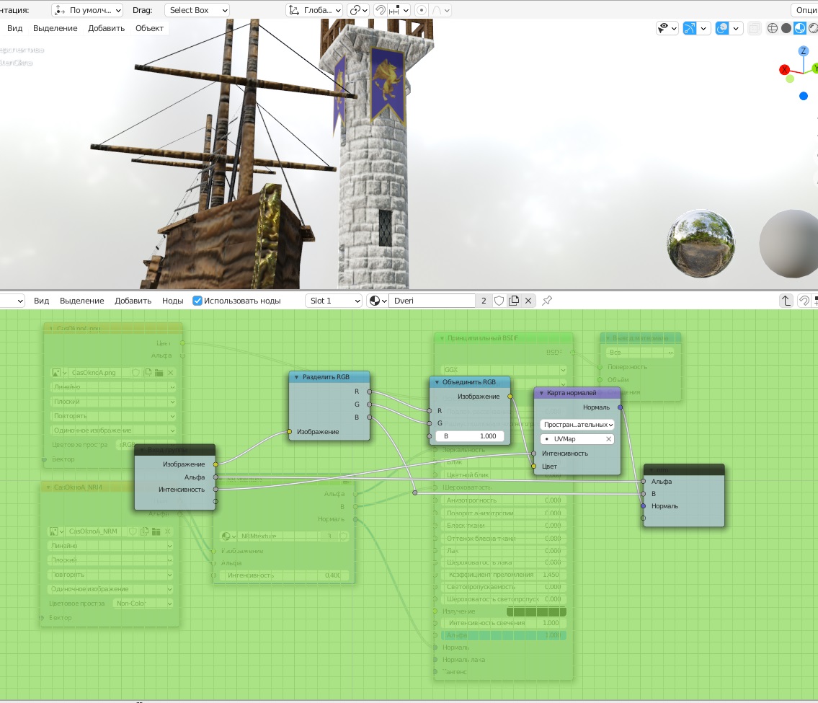This screenshot has height=703, width=818.
Task: Open the node editor 'Выделение' menu
Action: click(82, 301)
